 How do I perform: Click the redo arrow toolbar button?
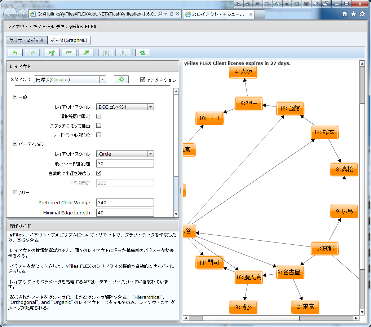32,53
